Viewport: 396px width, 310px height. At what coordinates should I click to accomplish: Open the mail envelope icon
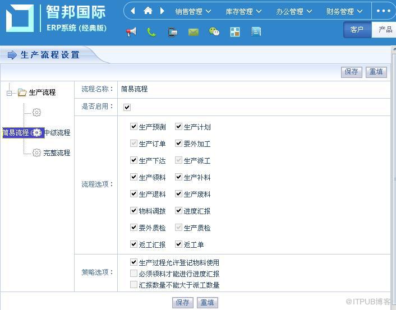click(x=193, y=33)
